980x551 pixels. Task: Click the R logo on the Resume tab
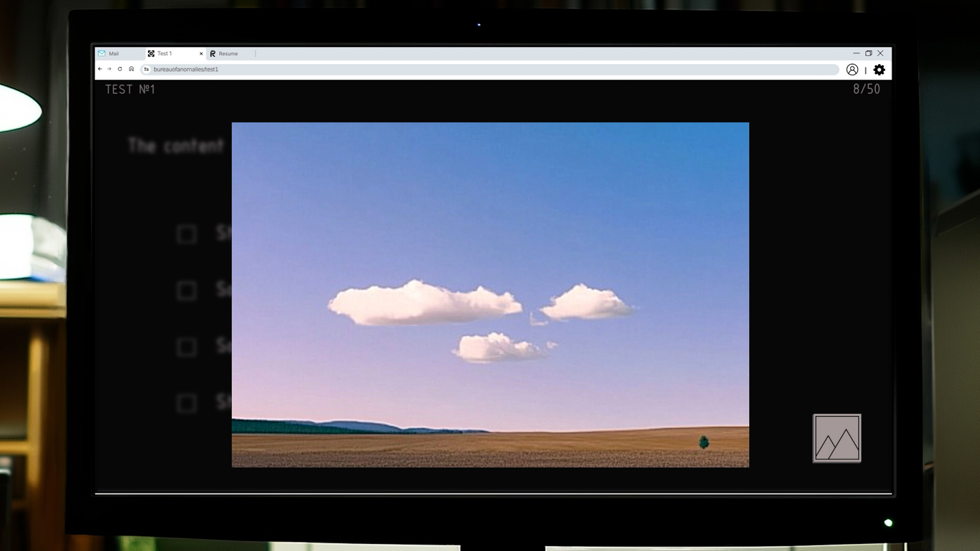[213, 53]
